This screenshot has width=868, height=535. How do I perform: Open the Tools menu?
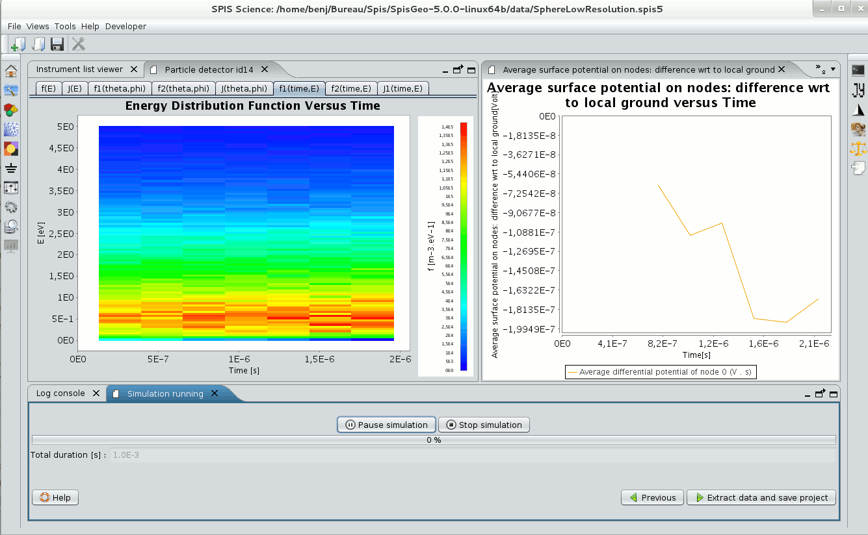(65, 26)
